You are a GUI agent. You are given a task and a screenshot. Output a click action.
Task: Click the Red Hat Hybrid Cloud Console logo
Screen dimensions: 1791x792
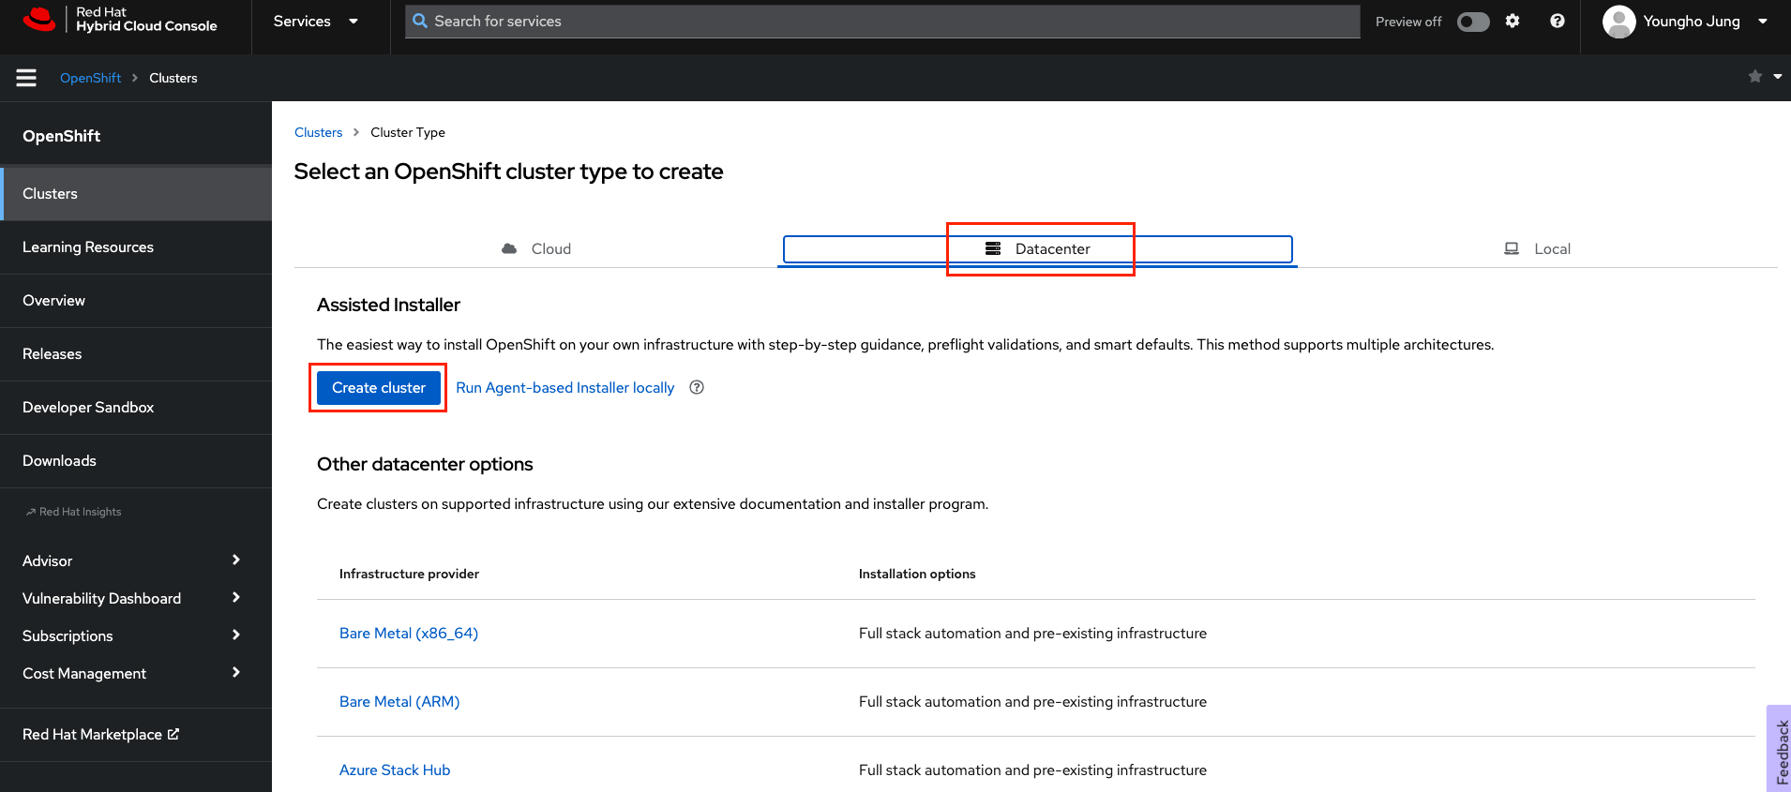(120, 20)
